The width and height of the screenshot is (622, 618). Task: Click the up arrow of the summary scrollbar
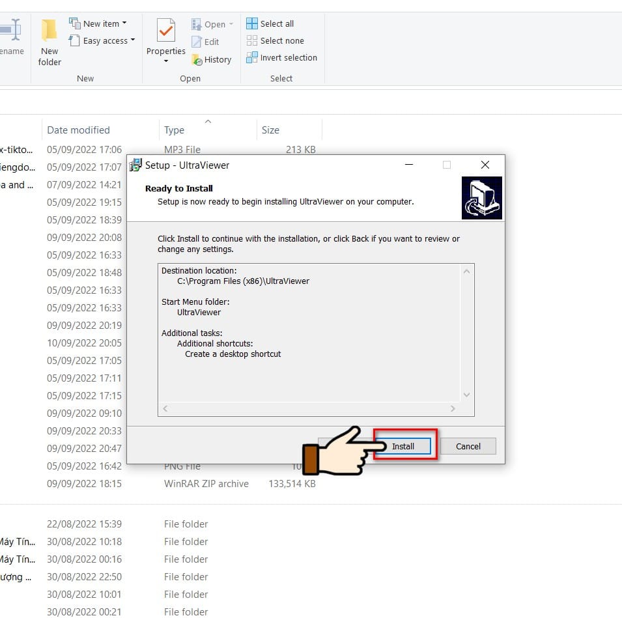[x=467, y=272]
